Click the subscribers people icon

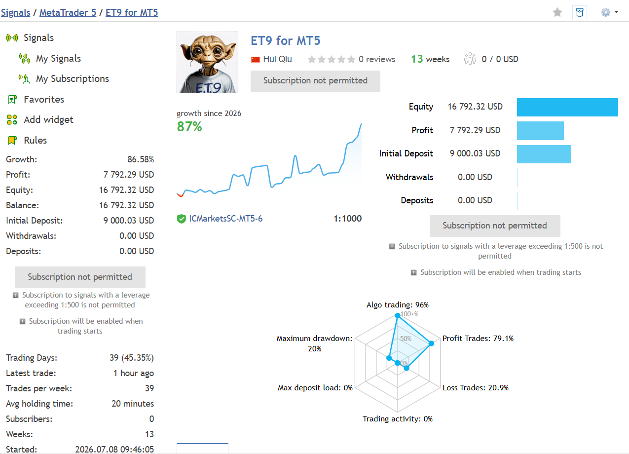click(x=470, y=59)
